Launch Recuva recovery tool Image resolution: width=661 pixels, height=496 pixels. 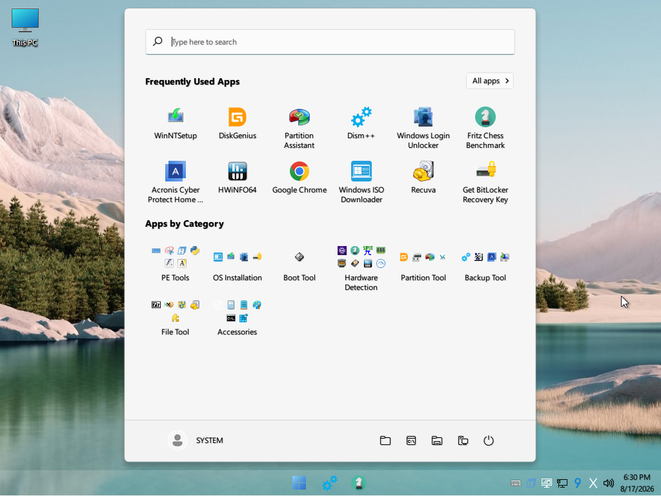[423, 178]
